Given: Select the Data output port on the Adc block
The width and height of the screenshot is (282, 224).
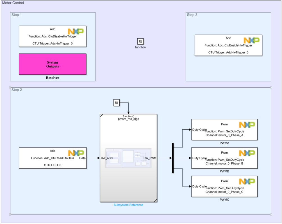Looking at the screenshot, I should [x=83, y=158].
